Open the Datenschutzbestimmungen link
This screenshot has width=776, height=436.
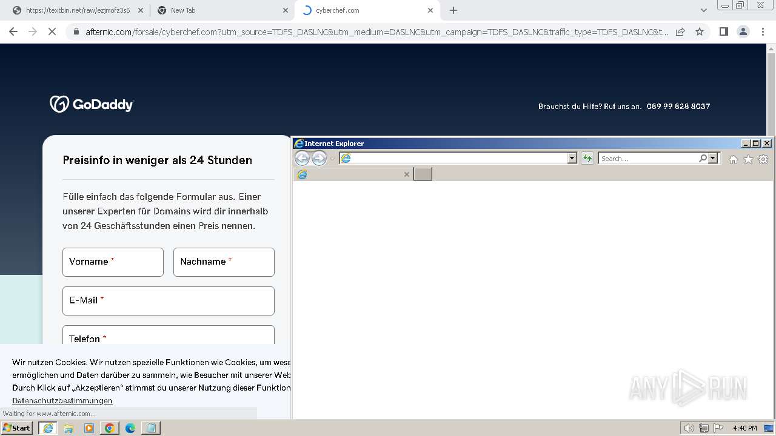[x=62, y=401]
